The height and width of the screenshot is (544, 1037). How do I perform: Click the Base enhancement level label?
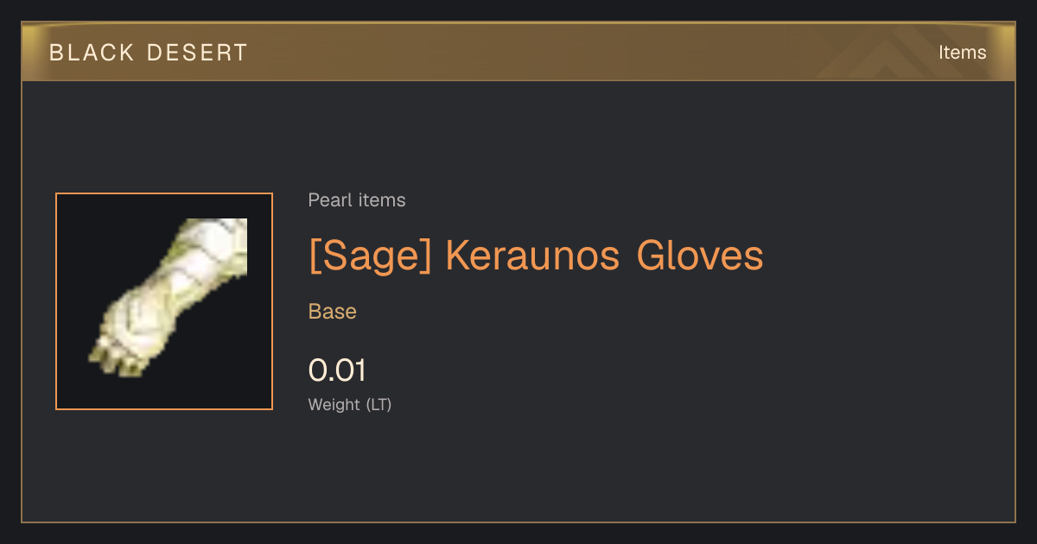(x=333, y=312)
